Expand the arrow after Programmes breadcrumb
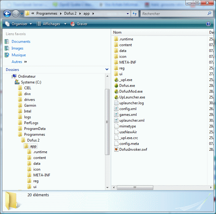Screen dimensions: 216x214 pos(61,13)
